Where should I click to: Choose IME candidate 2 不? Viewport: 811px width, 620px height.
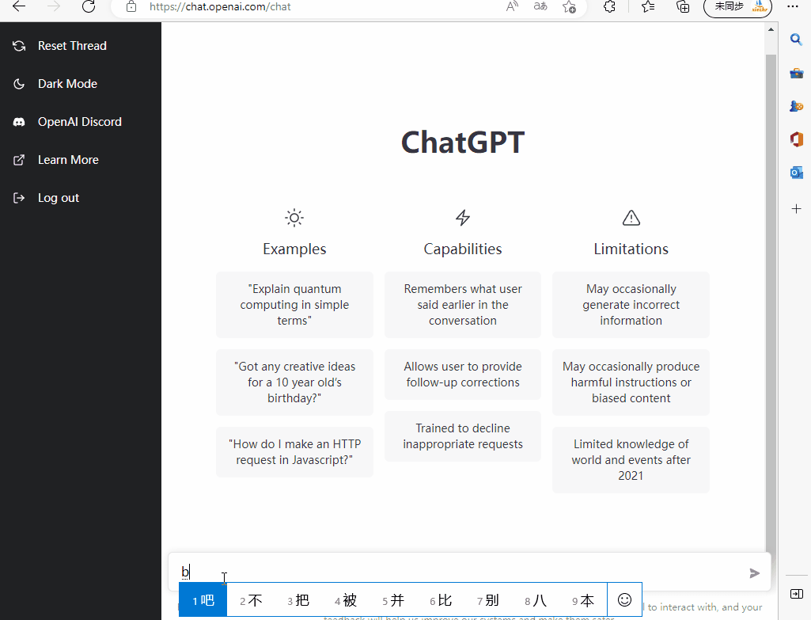click(x=251, y=600)
